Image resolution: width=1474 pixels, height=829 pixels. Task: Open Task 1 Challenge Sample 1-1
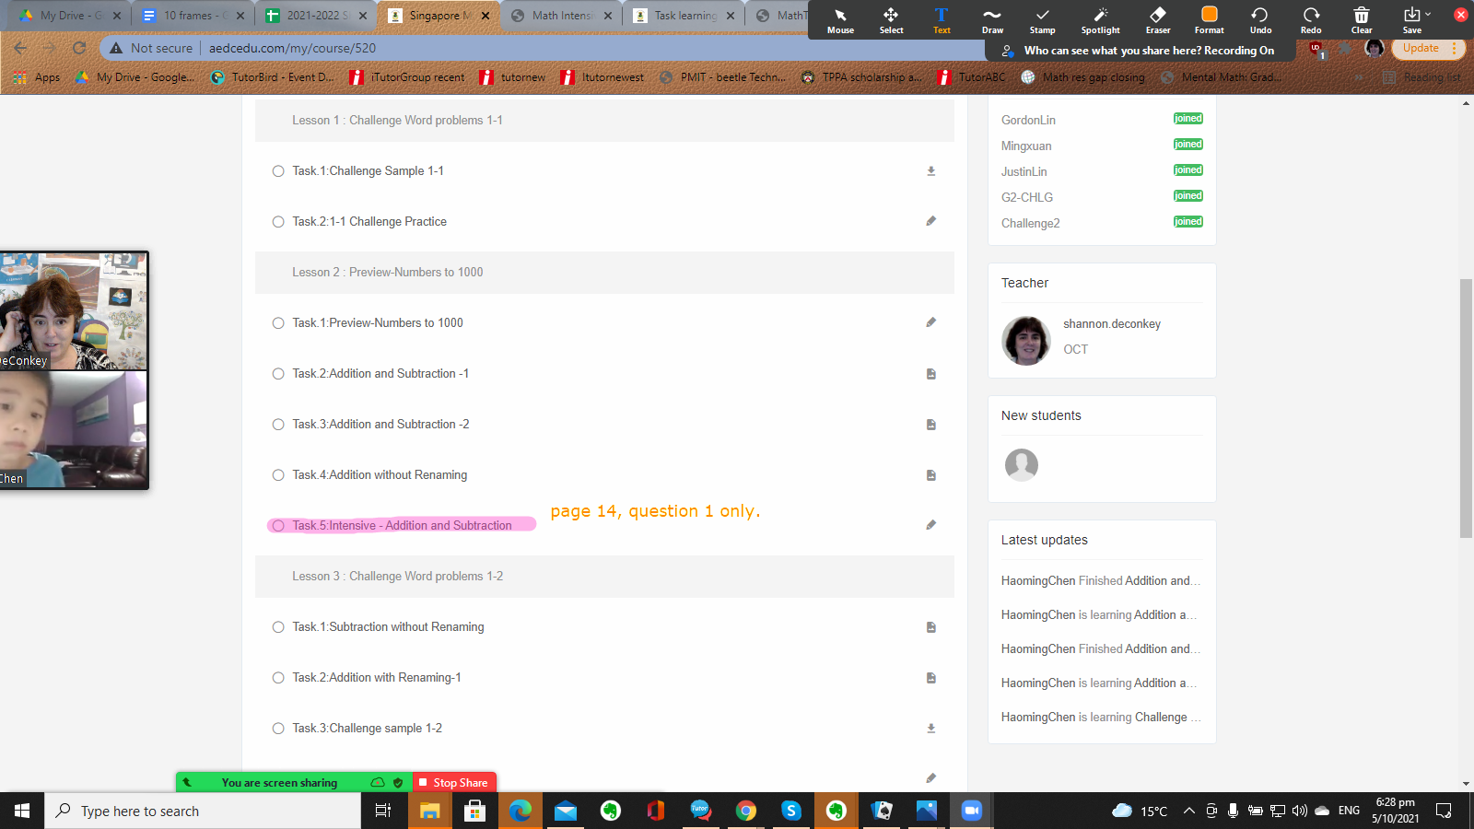pyautogui.click(x=368, y=171)
